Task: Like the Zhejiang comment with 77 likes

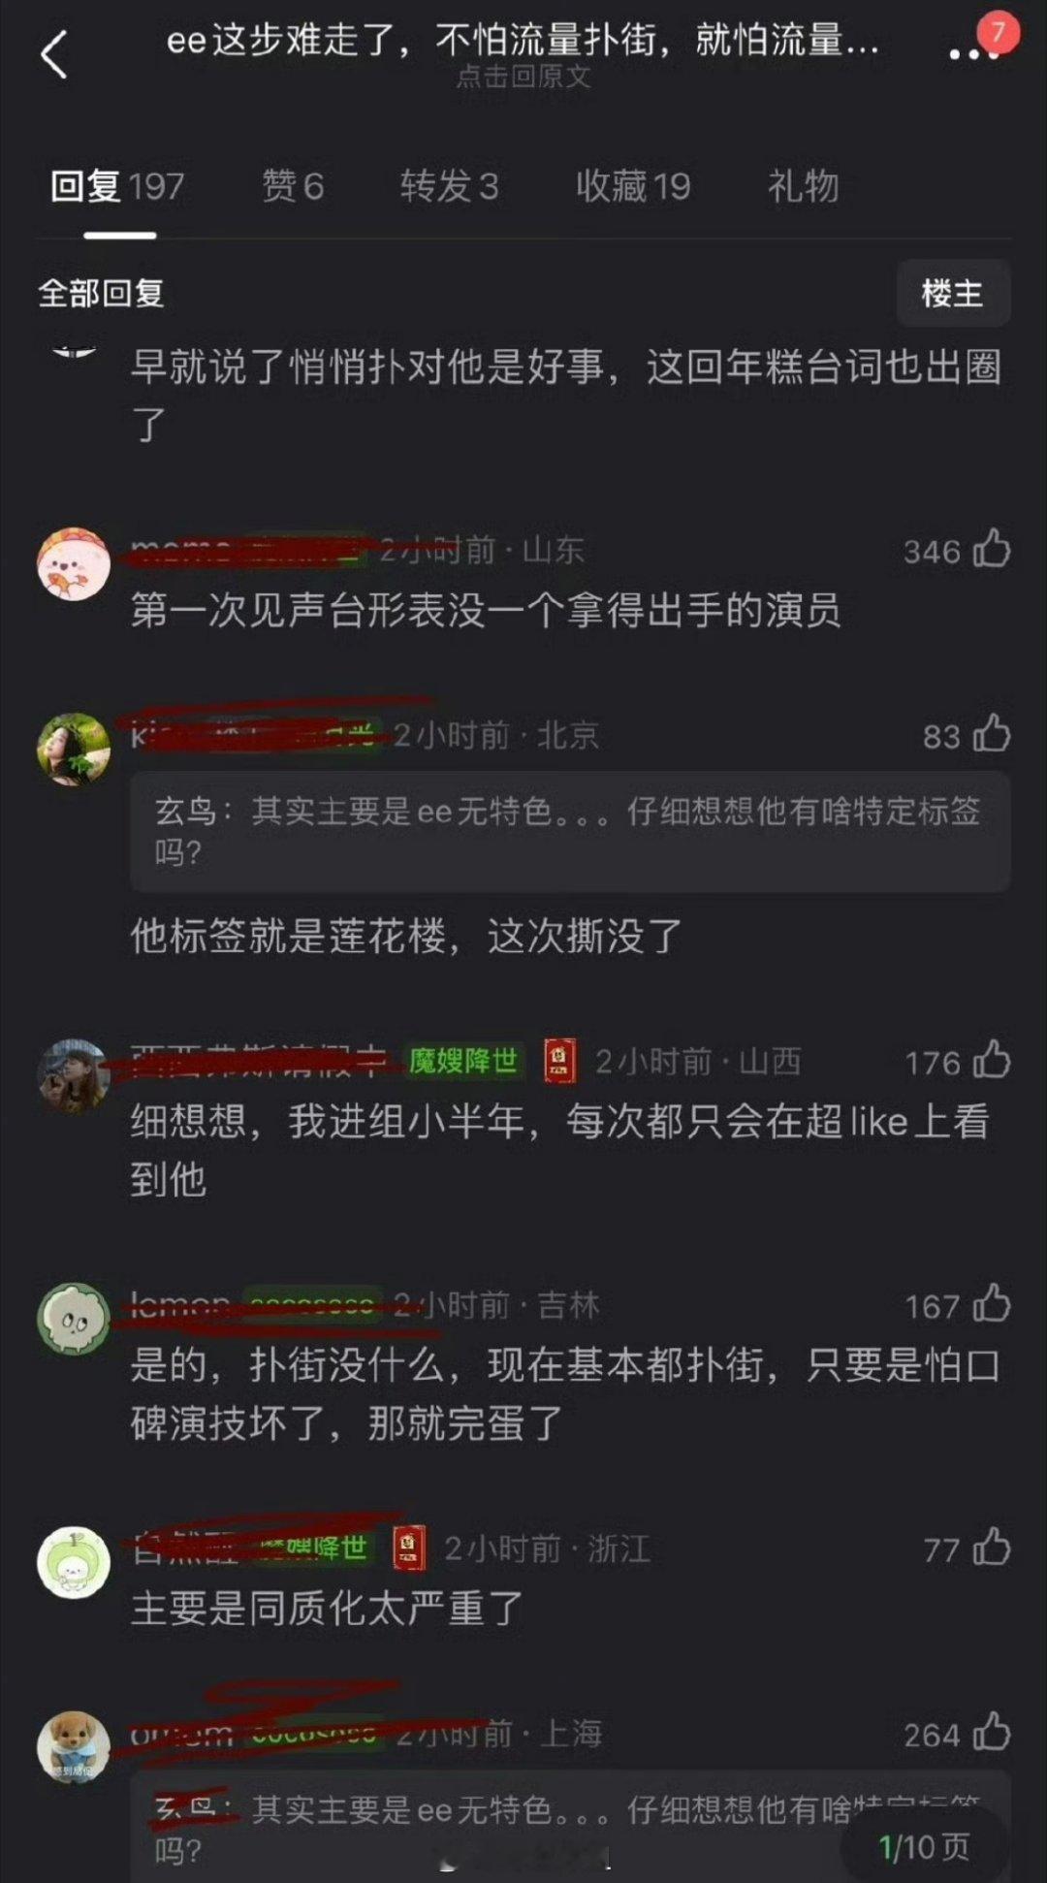Action: click(x=992, y=1548)
